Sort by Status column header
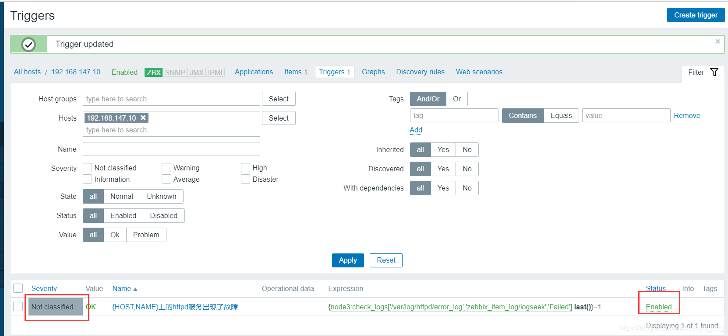Viewport: 728px width, 336px height. click(x=656, y=288)
